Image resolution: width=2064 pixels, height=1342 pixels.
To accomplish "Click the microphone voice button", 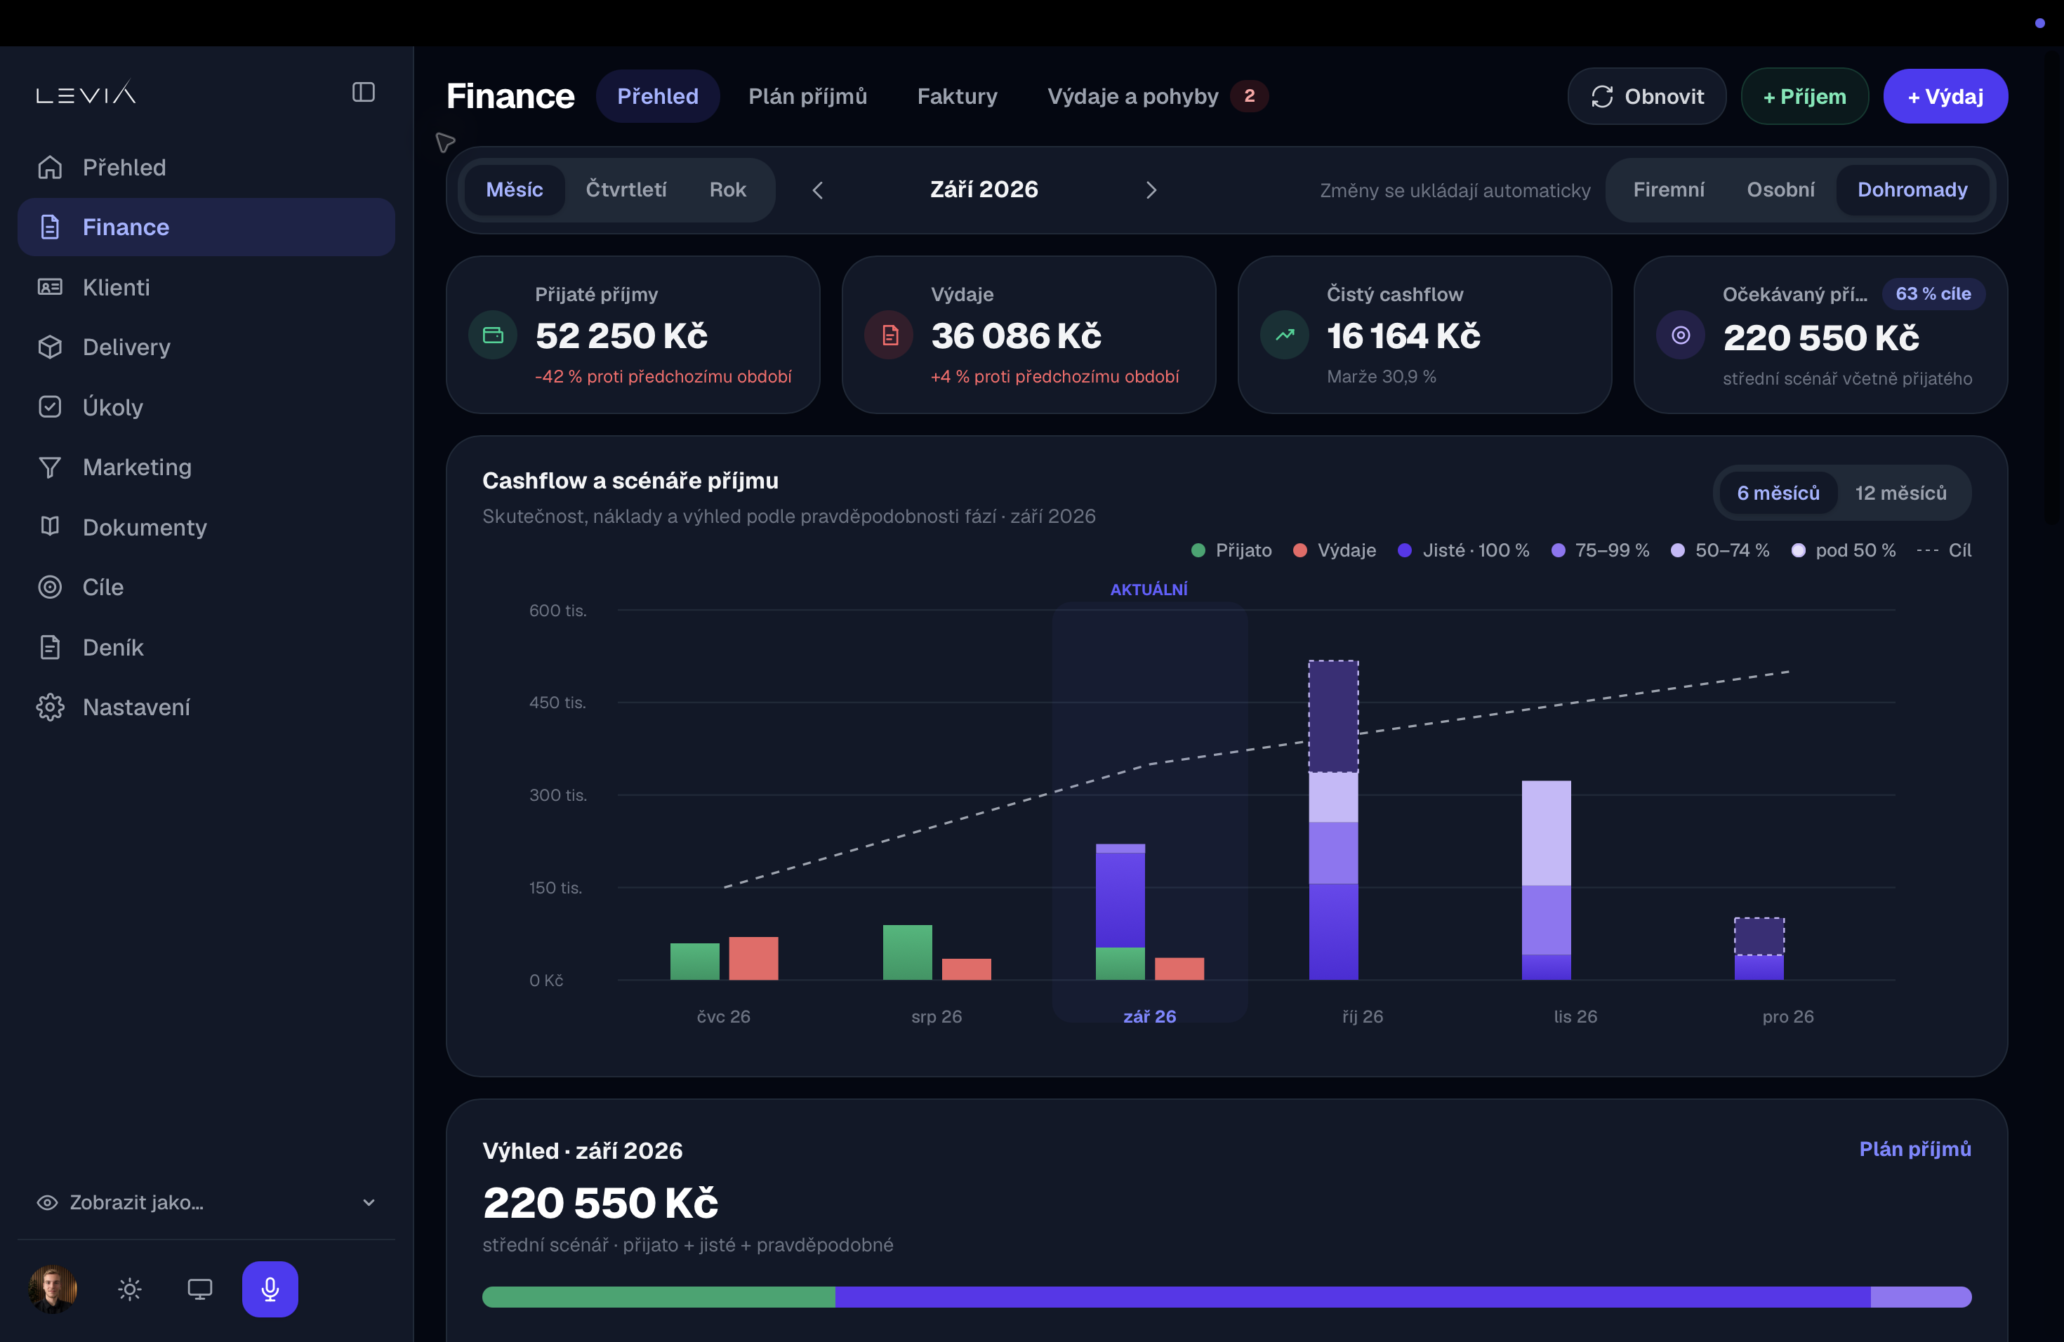I will tap(270, 1288).
